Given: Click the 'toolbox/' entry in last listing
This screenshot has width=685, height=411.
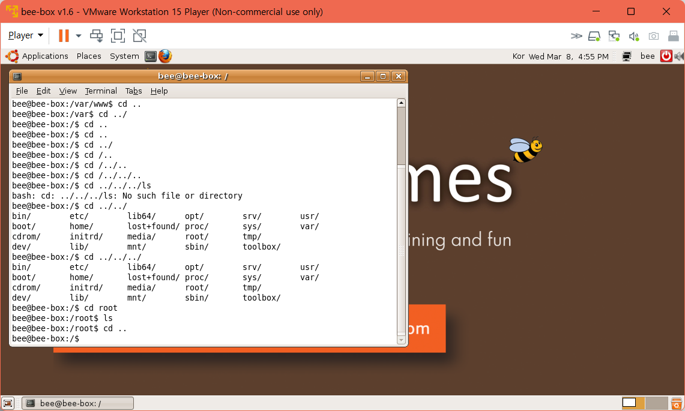Looking at the screenshot, I should click(262, 298).
